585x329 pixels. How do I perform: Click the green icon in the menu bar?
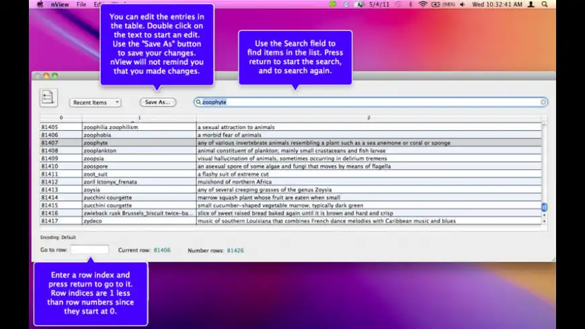pos(333,4)
